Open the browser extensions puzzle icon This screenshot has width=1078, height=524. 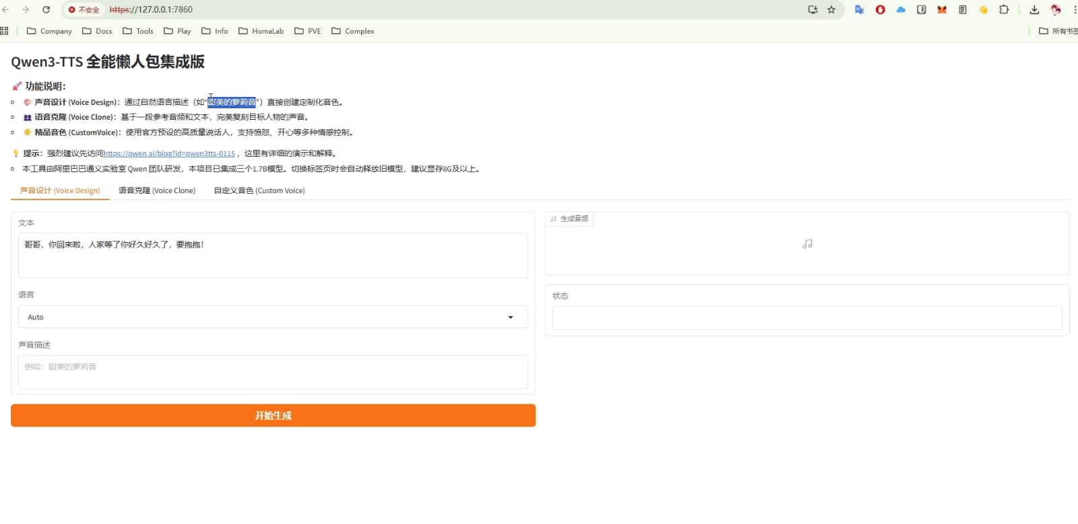[1004, 9]
